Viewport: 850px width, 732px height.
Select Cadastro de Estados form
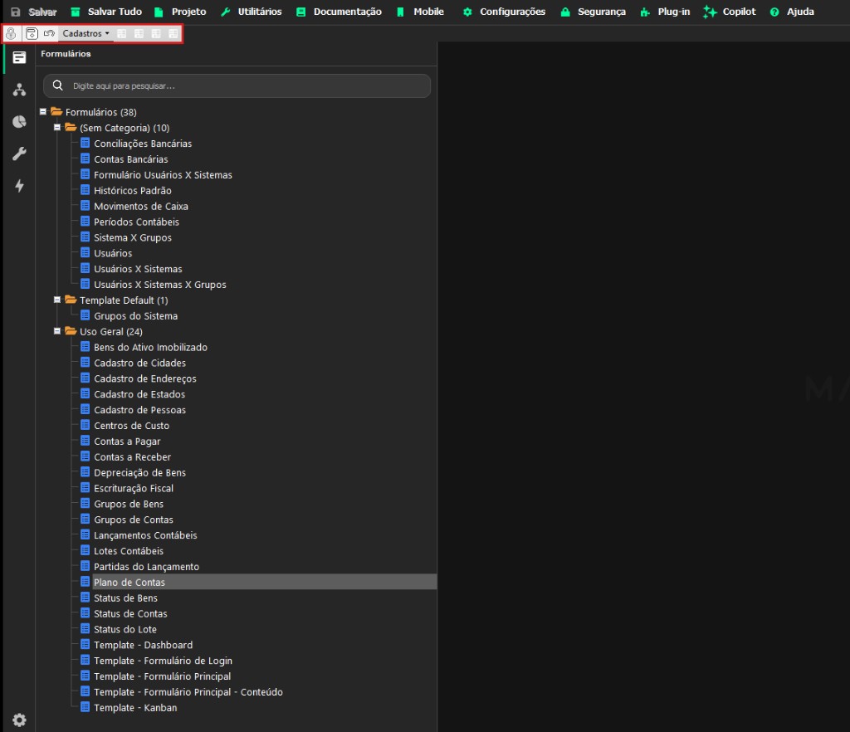(139, 394)
